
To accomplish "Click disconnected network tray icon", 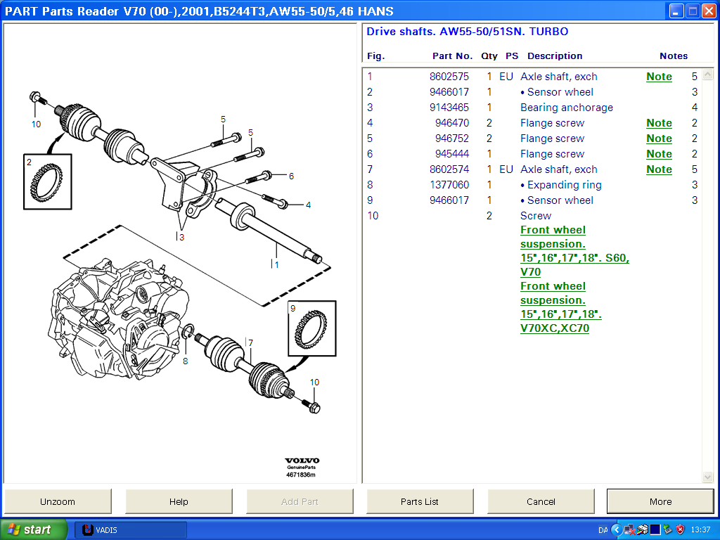I will pyautogui.click(x=629, y=530).
